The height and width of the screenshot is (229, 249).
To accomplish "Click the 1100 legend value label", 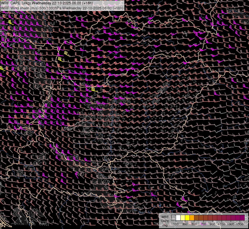I will tap(221, 224).
